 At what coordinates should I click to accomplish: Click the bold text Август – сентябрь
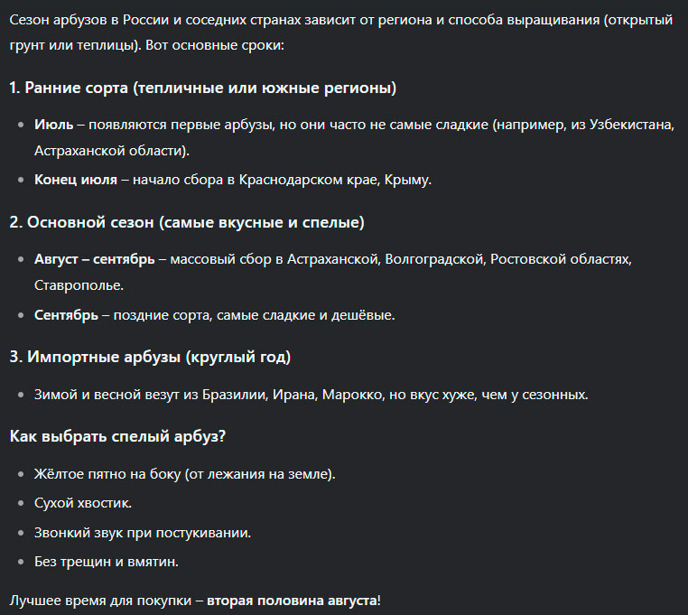coord(94,259)
